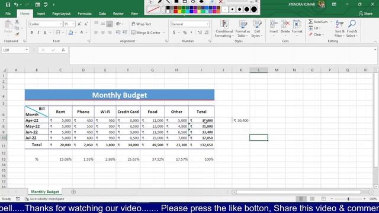Screen dimensions: 379x213
Task: Adjust the zoom slider in status bar
Action: click(348, 199)
